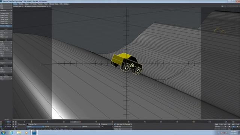Click the Delete Key button
The height and width of the screenshot is (135, 240).
click(x=123, y=129)
